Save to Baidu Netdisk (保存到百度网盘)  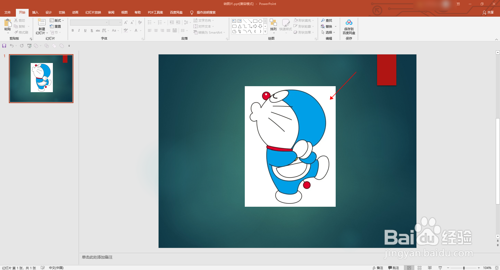pos(349,27)
